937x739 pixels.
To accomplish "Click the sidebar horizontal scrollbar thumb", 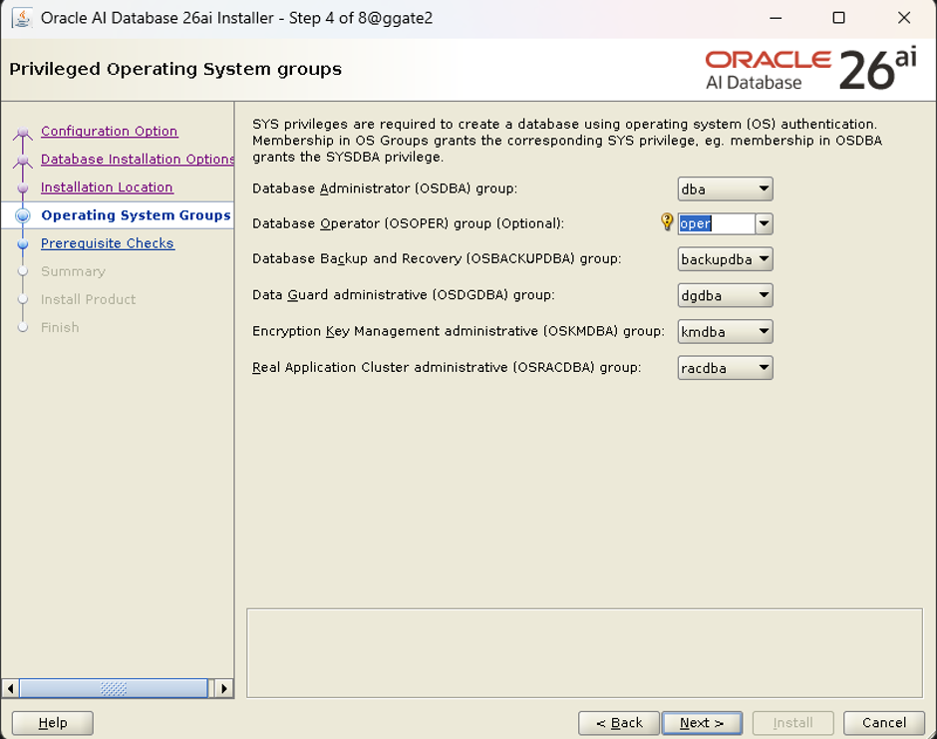I will (114, 688).
